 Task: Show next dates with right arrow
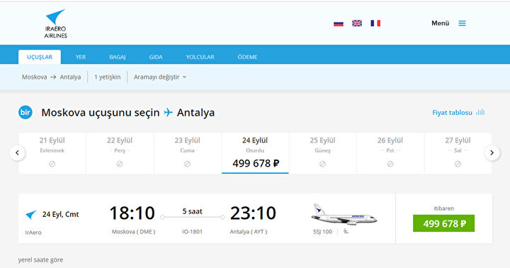pyautogui.click(x=492, y=152)
